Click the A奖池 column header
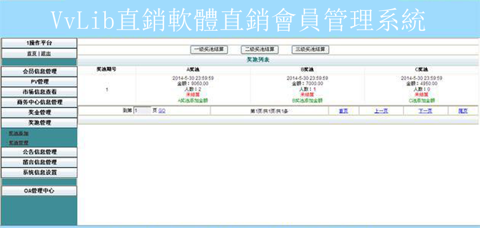This screenshot has width=480, height=228. (193, 70)
